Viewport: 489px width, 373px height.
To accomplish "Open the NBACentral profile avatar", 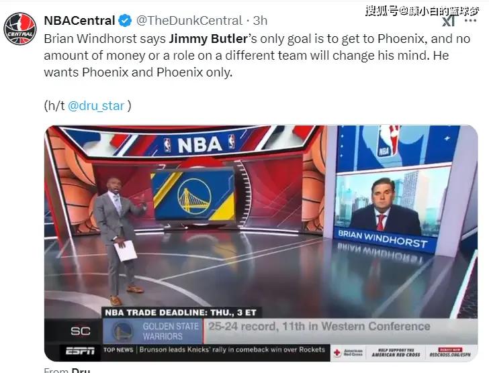I will pos(20,29).
